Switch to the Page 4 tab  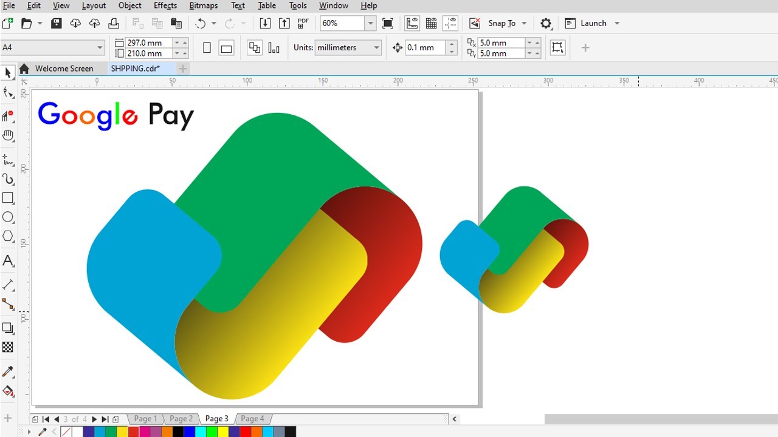[x=252, y=419]
